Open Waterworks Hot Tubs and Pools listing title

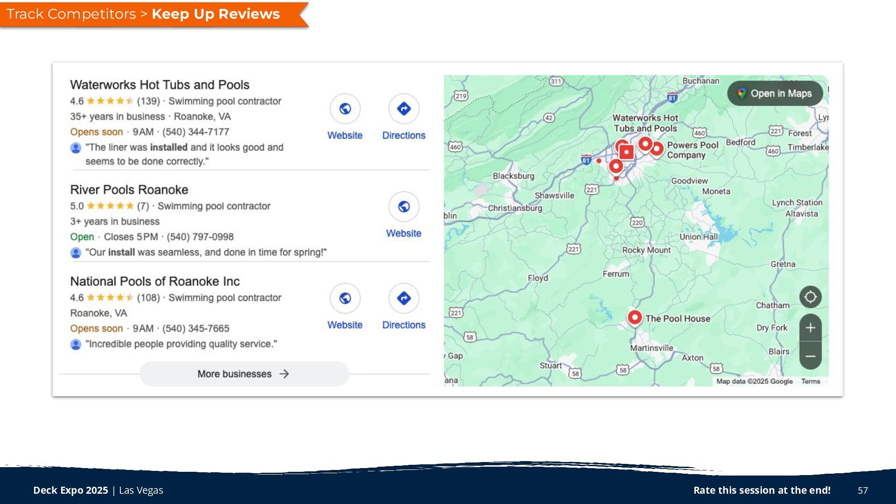point(160,85)
